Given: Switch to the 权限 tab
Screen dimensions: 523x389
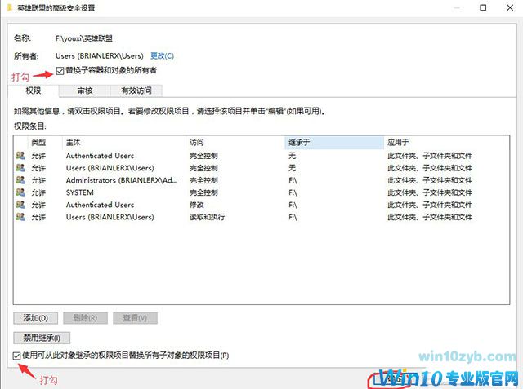Looking at the screenshot, I should [33, 91].
